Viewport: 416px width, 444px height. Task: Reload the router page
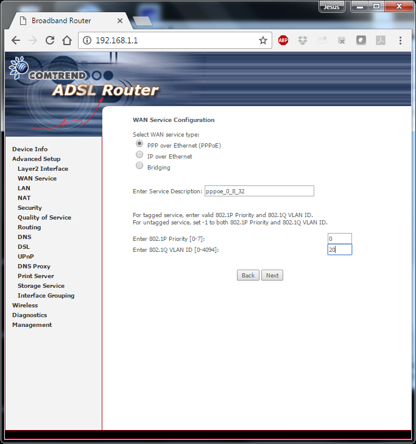point(50,40)
